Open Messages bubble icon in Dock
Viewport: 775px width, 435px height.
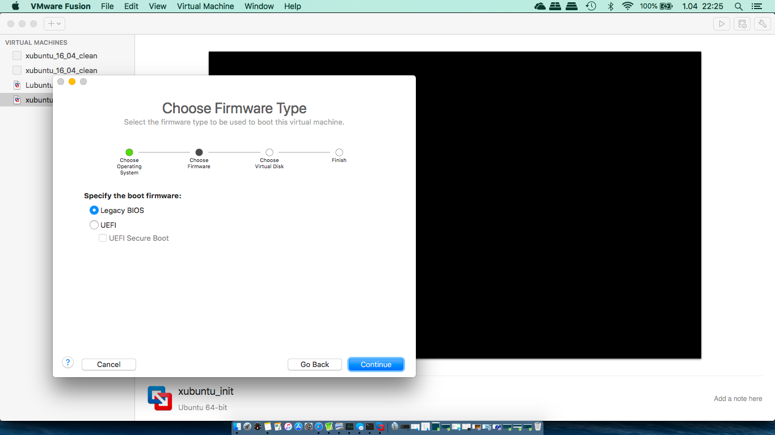pyautogui.click(x=360, y=427)
